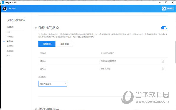Viewport: 176px width, 110px height.
Task: Go to 生涯背景 in the sidebar
Action: tap(10, 51)
